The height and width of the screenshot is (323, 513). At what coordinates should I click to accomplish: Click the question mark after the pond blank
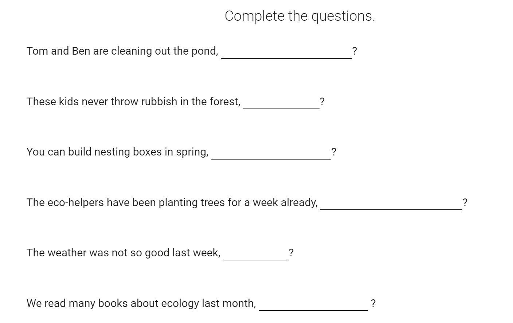(x=355, y=51)
